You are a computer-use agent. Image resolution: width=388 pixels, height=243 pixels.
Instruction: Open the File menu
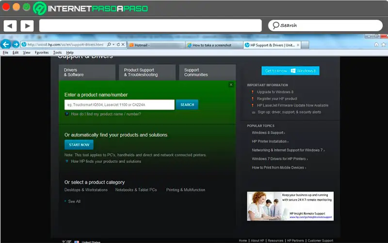coord(5,52)
